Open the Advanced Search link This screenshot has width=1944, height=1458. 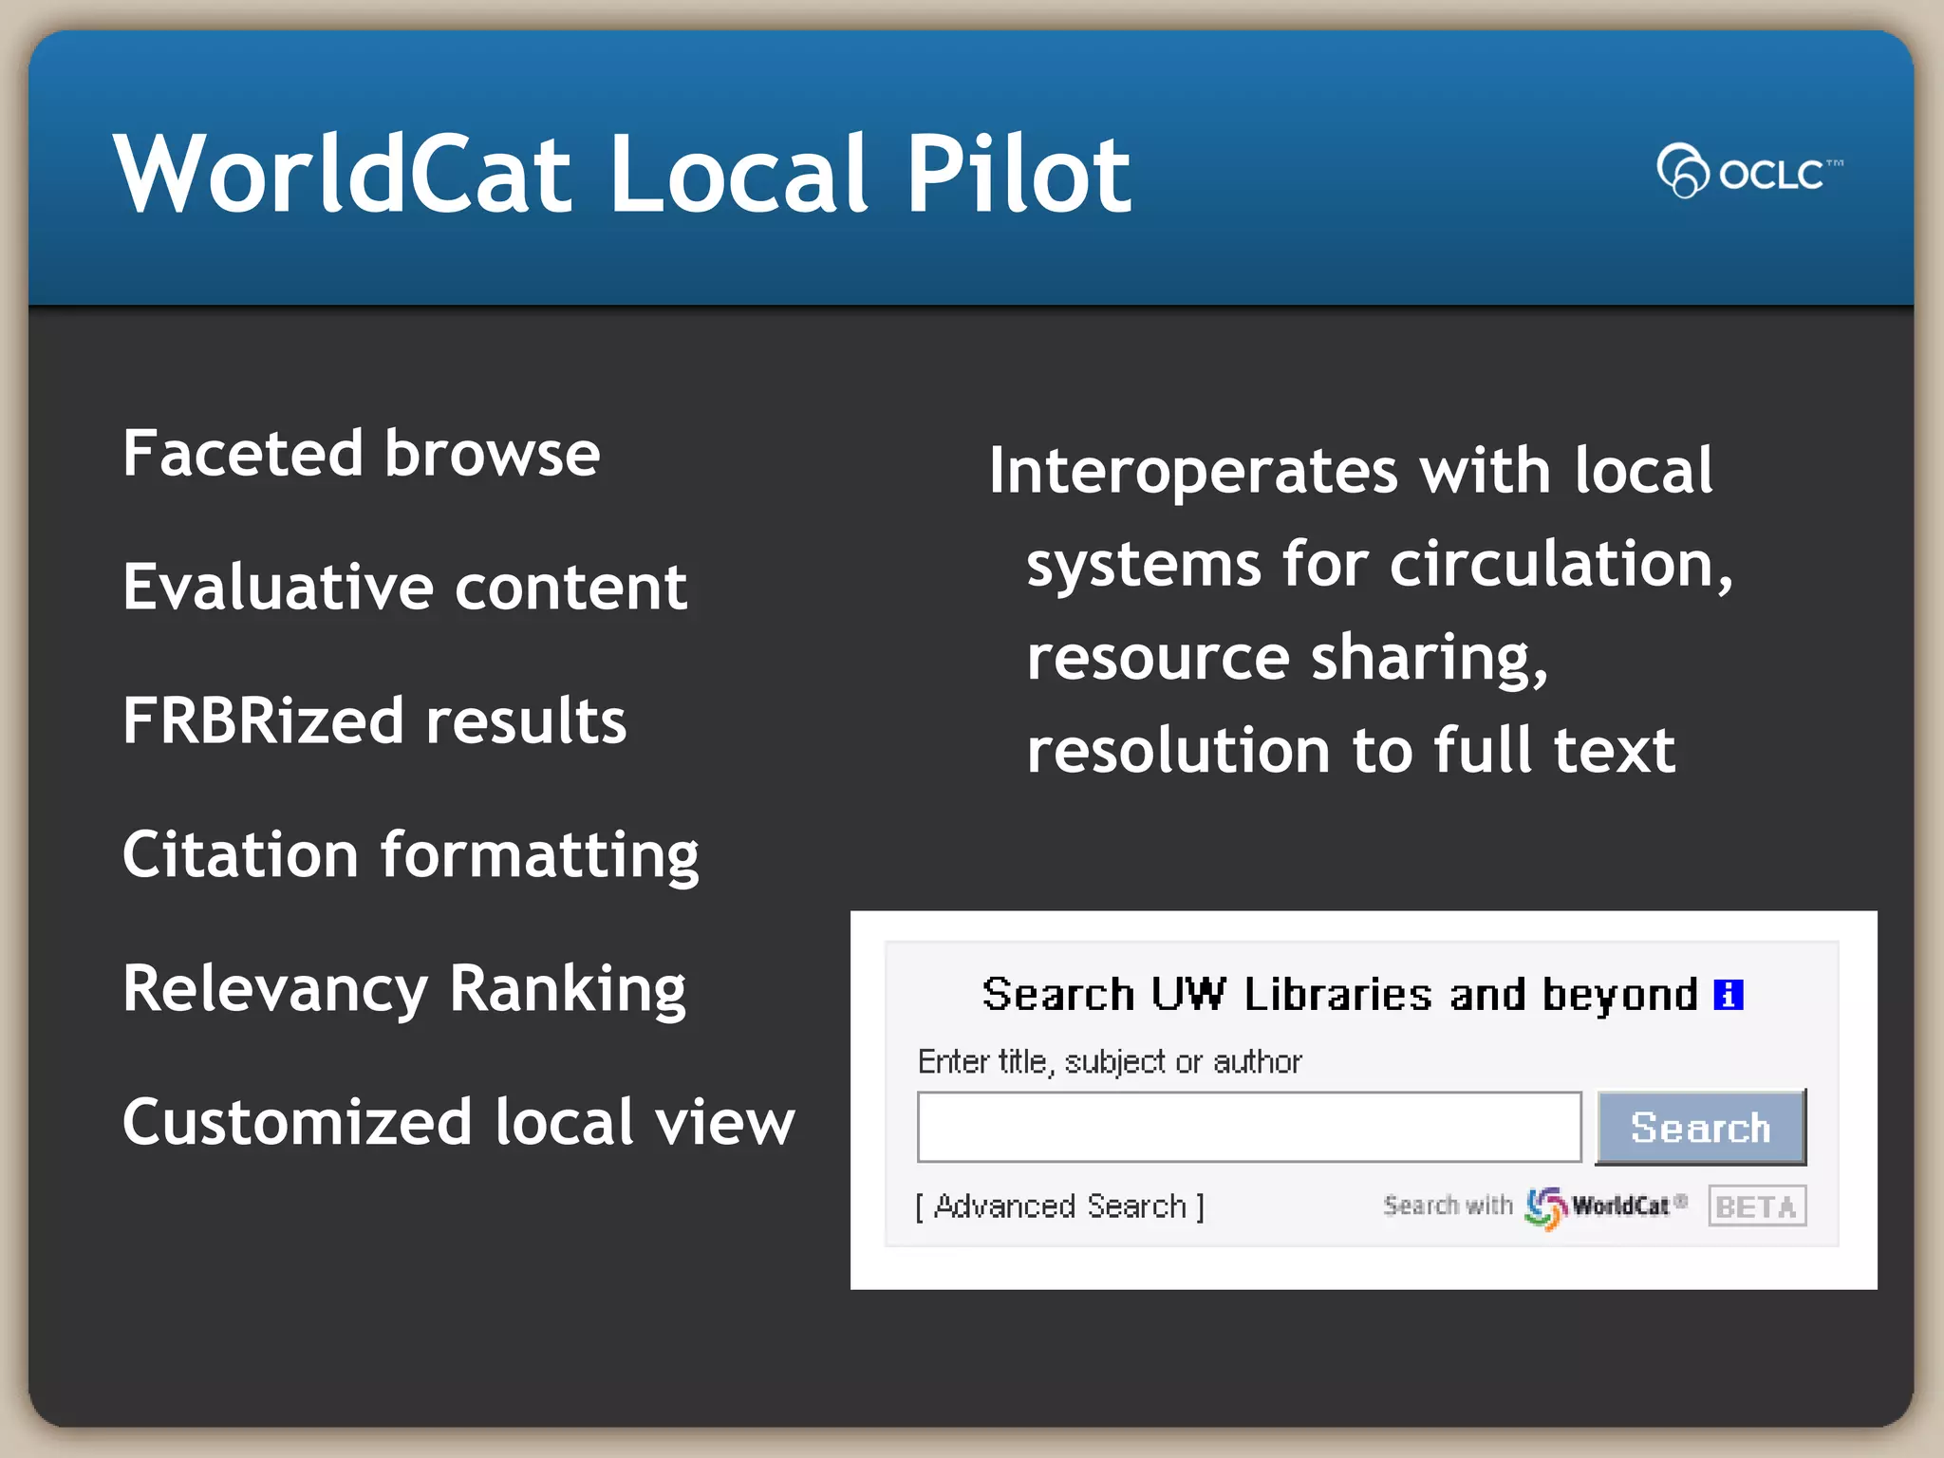[x=1060, y=1206]
